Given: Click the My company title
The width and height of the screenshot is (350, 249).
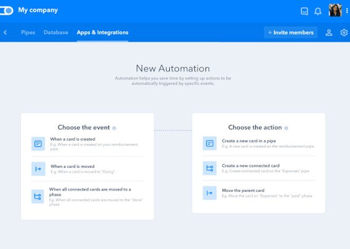Looking at the screenshot, I should pos(38,10).
